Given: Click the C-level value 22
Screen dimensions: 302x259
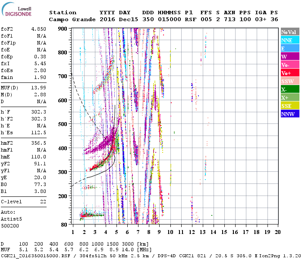Looking at the screenshot, I should [43, 202].
